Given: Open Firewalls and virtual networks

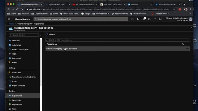Looking at the screenshot, I should click(24, 77).
